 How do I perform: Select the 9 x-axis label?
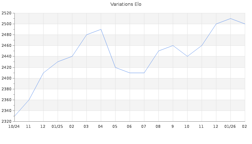tap(172, 126)
